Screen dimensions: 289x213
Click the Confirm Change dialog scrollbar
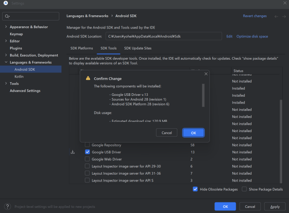tap(203, 95)
